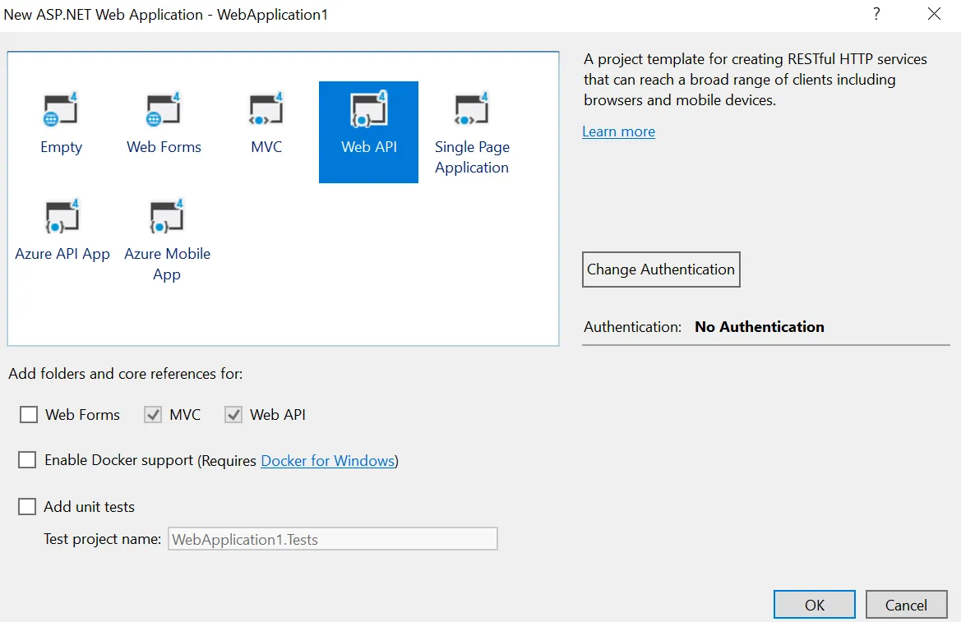Screen dimensions: 961x622
Task: Select the Empty project template icon
Action: pyautogui.click(x=61, y=110)
